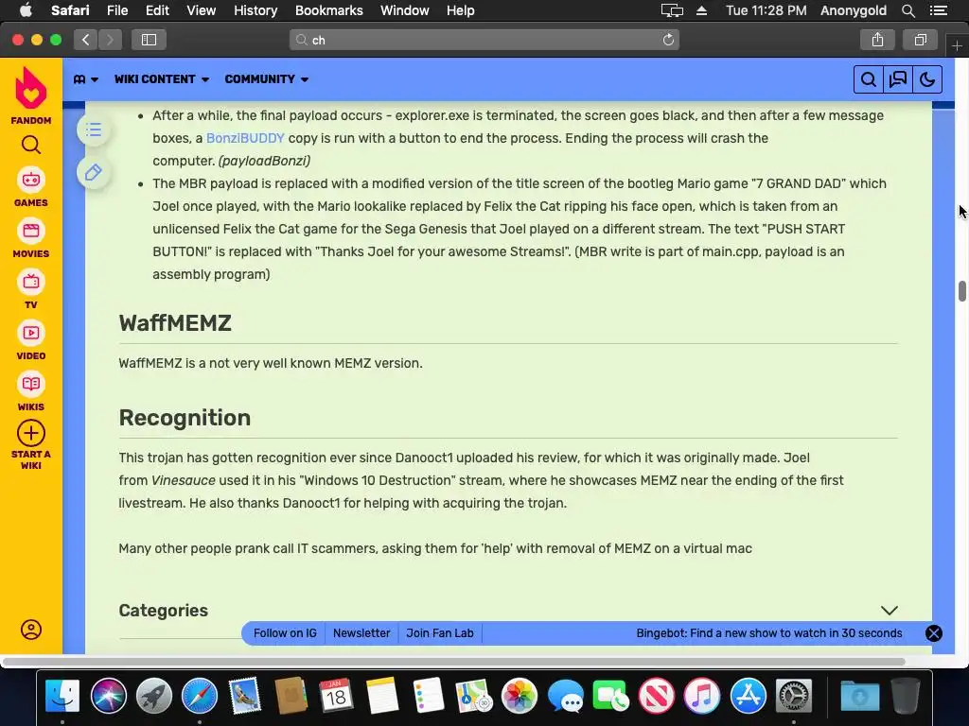Open the View menu

pyautogui.click(x=202, y=10)
